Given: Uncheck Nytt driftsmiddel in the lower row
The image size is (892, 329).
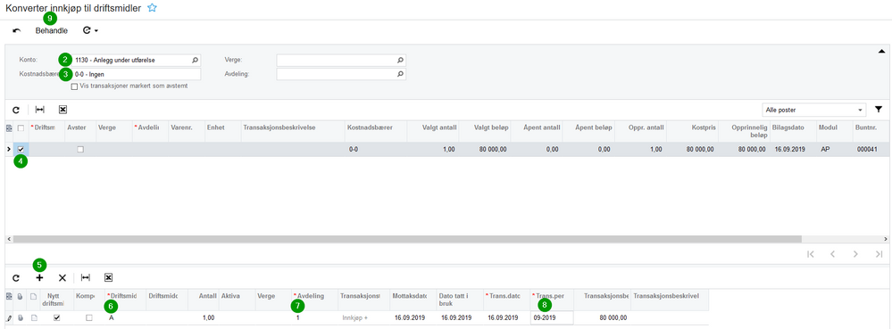Looking at the screenshot, I should coord(56,318).
